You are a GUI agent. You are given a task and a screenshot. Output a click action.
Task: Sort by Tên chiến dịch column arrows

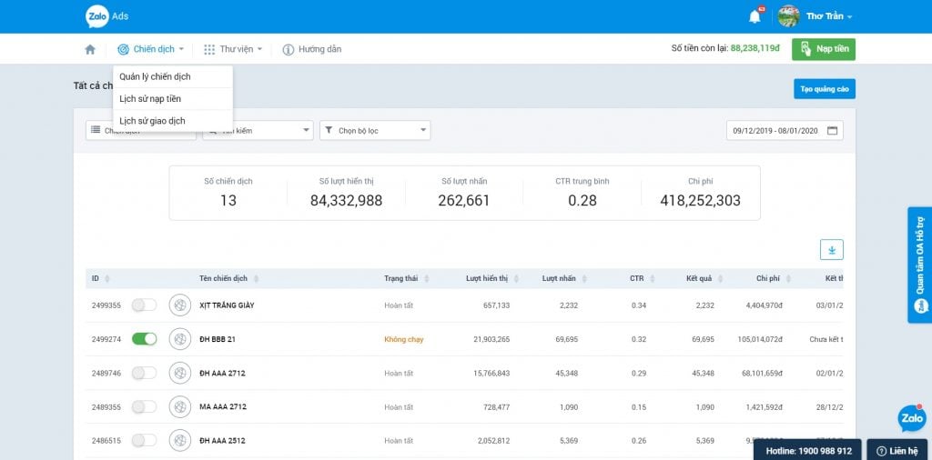pyautogui.click(x=256, y=279)
